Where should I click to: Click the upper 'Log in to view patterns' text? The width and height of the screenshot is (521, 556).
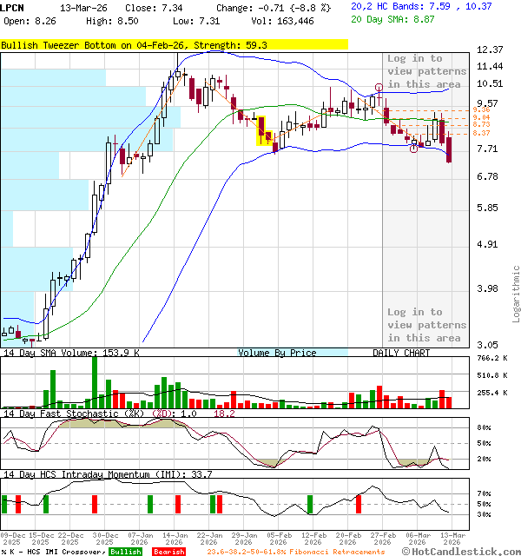coord(426,71)
